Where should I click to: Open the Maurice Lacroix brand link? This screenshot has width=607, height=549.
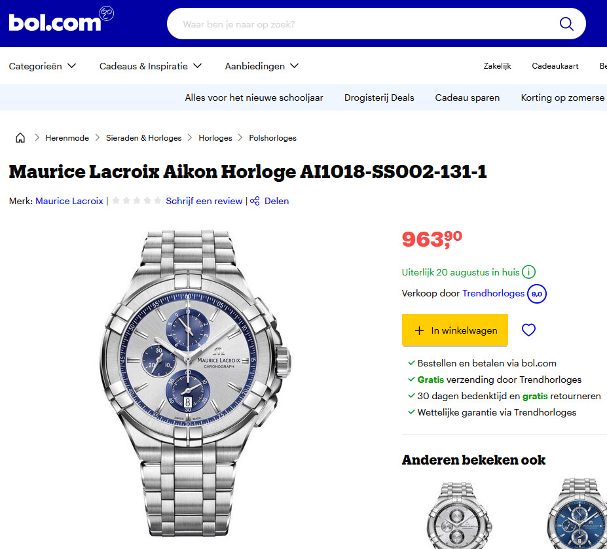coord(69,201)
